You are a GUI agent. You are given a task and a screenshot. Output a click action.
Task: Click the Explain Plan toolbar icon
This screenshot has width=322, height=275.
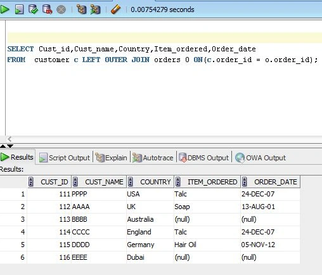[81, 10]
